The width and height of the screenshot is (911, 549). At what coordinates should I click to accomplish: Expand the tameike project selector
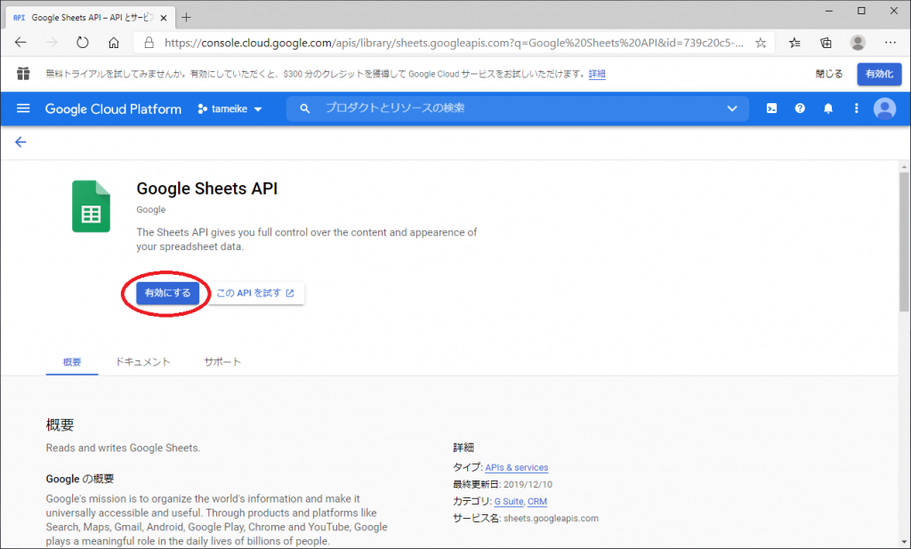pos(230,109)
